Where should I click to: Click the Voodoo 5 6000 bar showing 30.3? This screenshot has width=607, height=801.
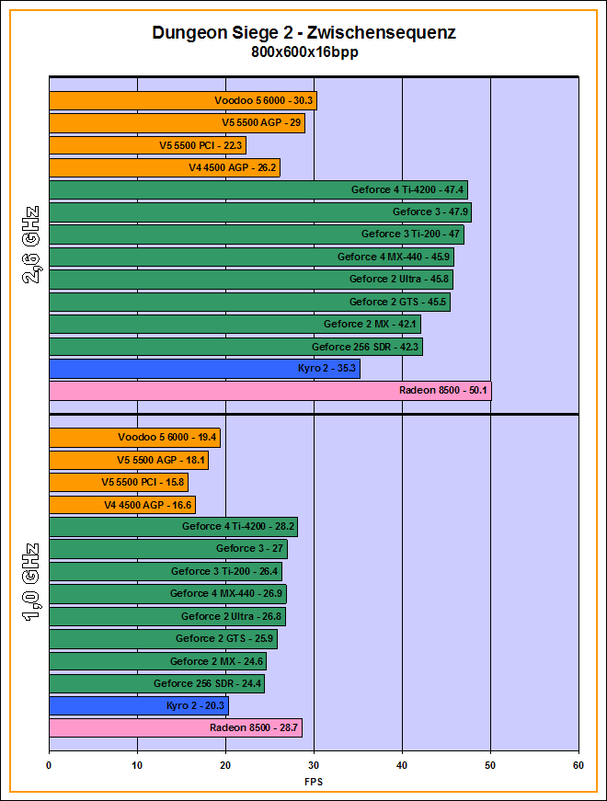pyautogui.click(x=182, y=101)
